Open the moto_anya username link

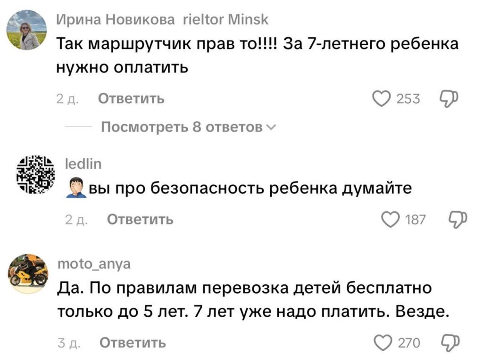pos(93,265)
